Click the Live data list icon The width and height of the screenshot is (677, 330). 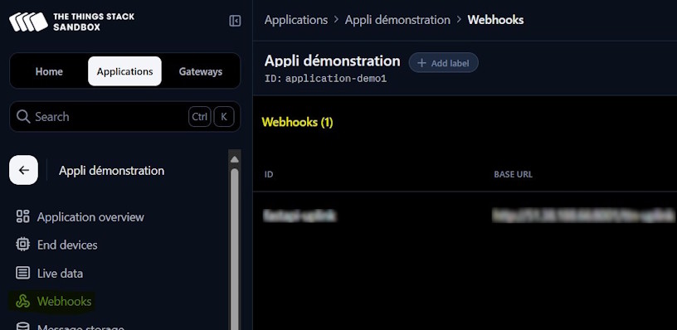[22, 273]
